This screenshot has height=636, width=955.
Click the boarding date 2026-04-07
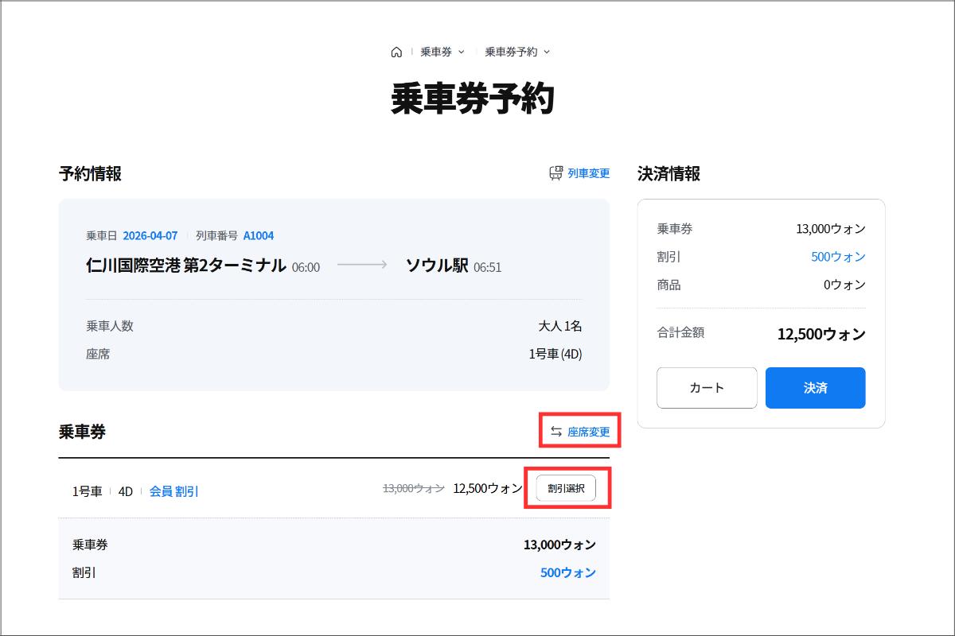pos(150,235)
